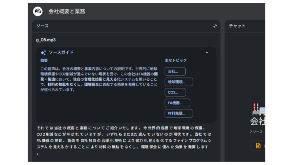293x165 pixels.
Task: Collapse the ソースガイド section with the arrow
Action: 207,52
